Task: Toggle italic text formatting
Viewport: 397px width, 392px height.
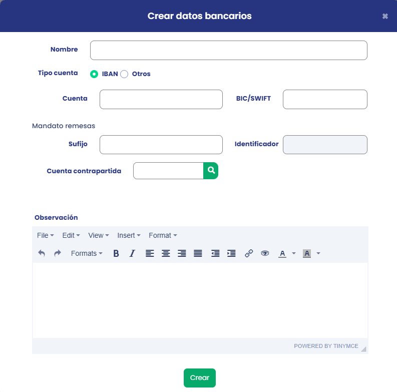Action: tap(132, 253)
